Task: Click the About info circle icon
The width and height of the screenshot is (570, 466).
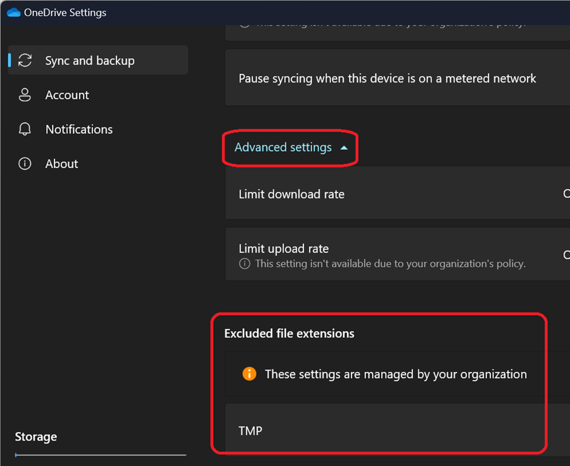Action: coord(25,164)
